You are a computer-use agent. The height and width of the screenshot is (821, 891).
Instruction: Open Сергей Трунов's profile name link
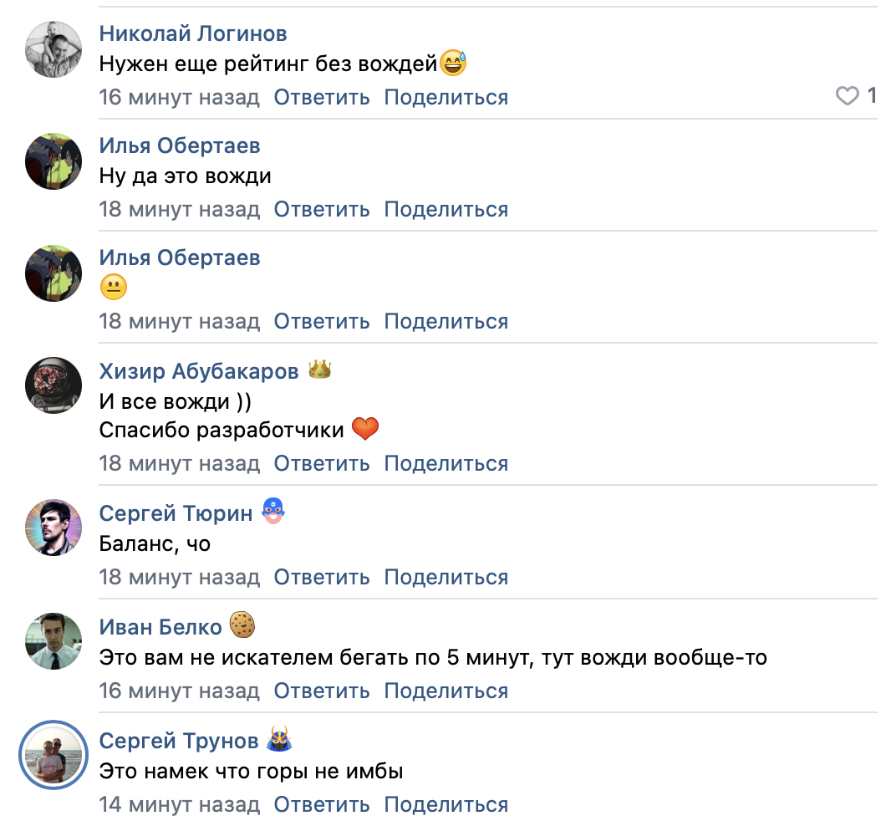click(x=179, y=741)
